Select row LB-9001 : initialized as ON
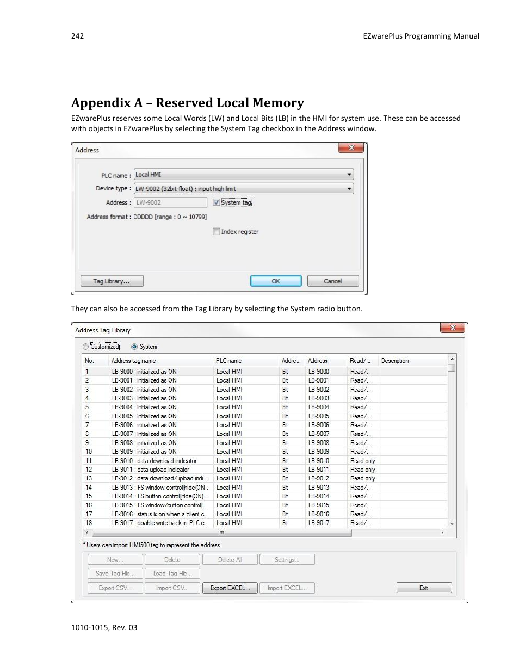This screenshot has height=672, width=519. click(265, 380)
